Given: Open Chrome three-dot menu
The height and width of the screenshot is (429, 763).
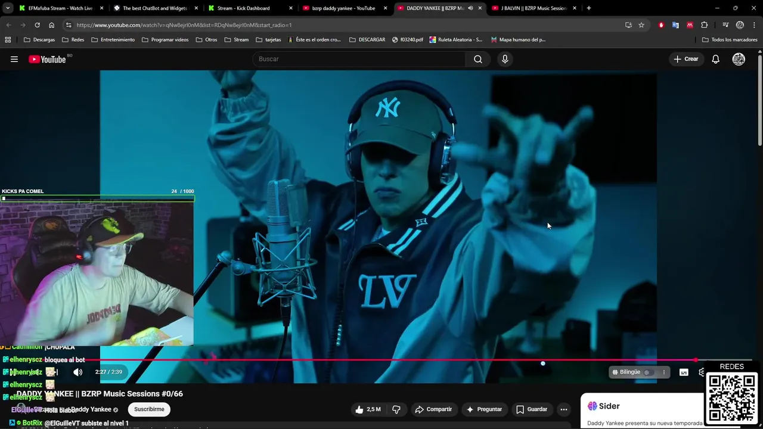Looking at the screenshot, I should [x=753, y=25].
